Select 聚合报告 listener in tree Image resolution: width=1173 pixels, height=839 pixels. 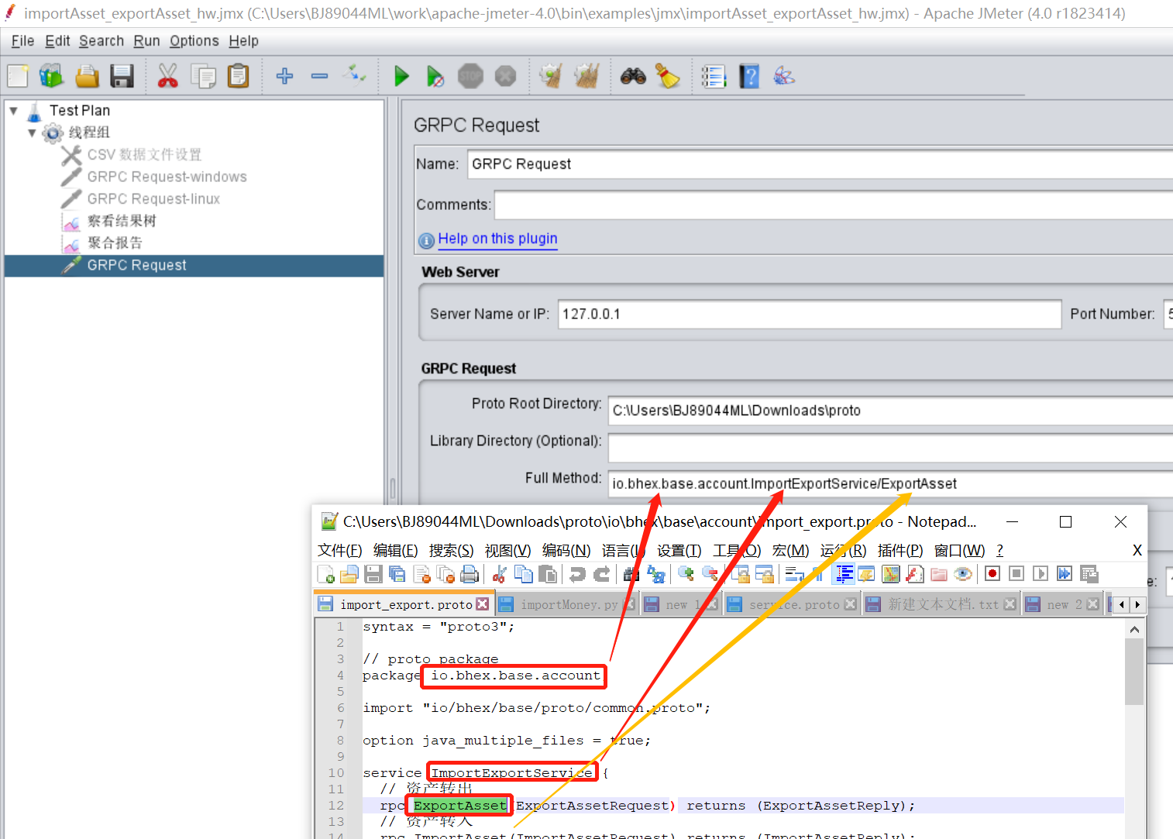click(x=115, y=242)
